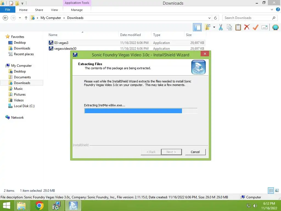Open File Explorer from the taskbar
Screen dimensions: 281x211
(x=21, y=206)
